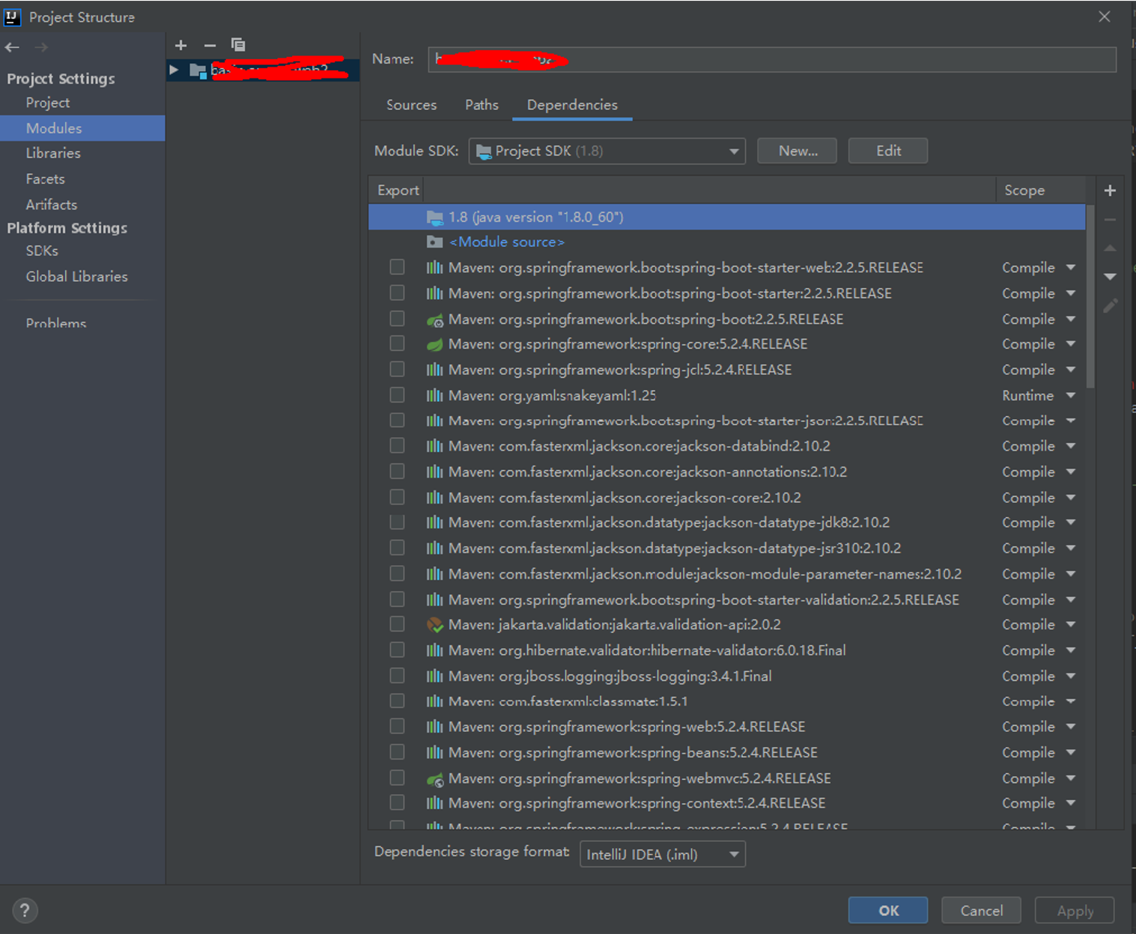Select the Module source row
Viewport: 1136px width, 934px height.
pos(726,242)
